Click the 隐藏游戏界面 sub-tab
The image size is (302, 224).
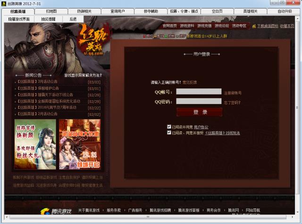(19, 19)
